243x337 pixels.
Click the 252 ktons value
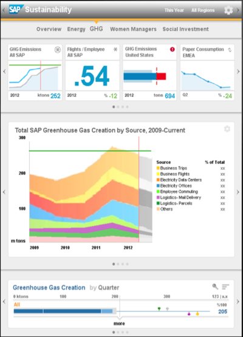55,96
